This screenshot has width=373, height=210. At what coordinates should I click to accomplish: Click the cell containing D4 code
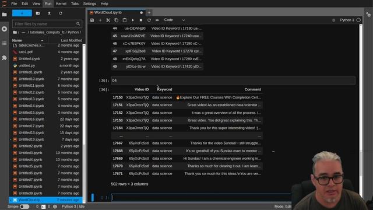coord(233,80)
